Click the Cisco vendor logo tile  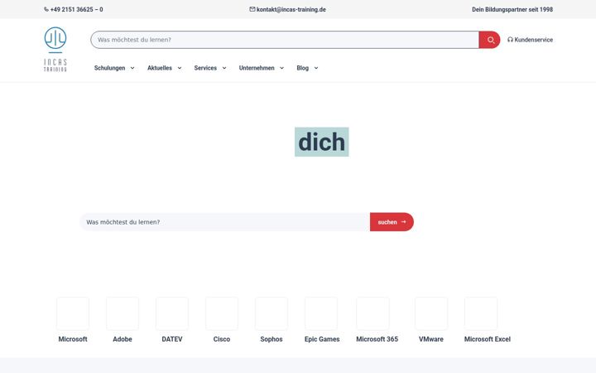(x=222, y=313)
